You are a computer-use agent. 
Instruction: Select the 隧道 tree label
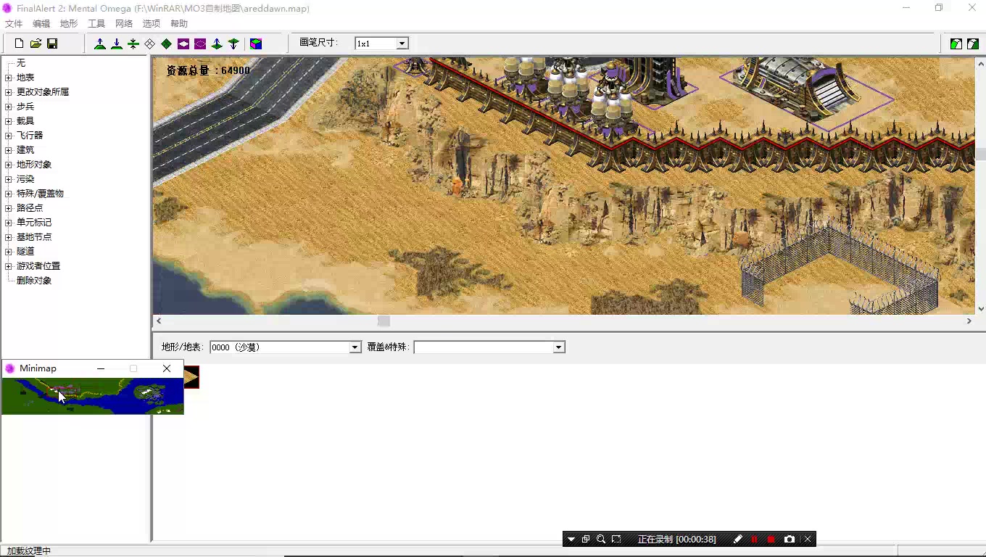pyautogui.click(x=25, y=252)
